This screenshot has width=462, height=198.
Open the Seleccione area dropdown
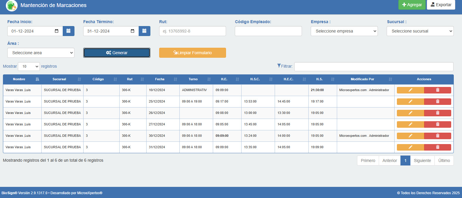click(x=41, y=53)
